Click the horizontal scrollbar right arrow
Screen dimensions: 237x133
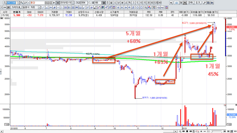[x=175, y=131]
